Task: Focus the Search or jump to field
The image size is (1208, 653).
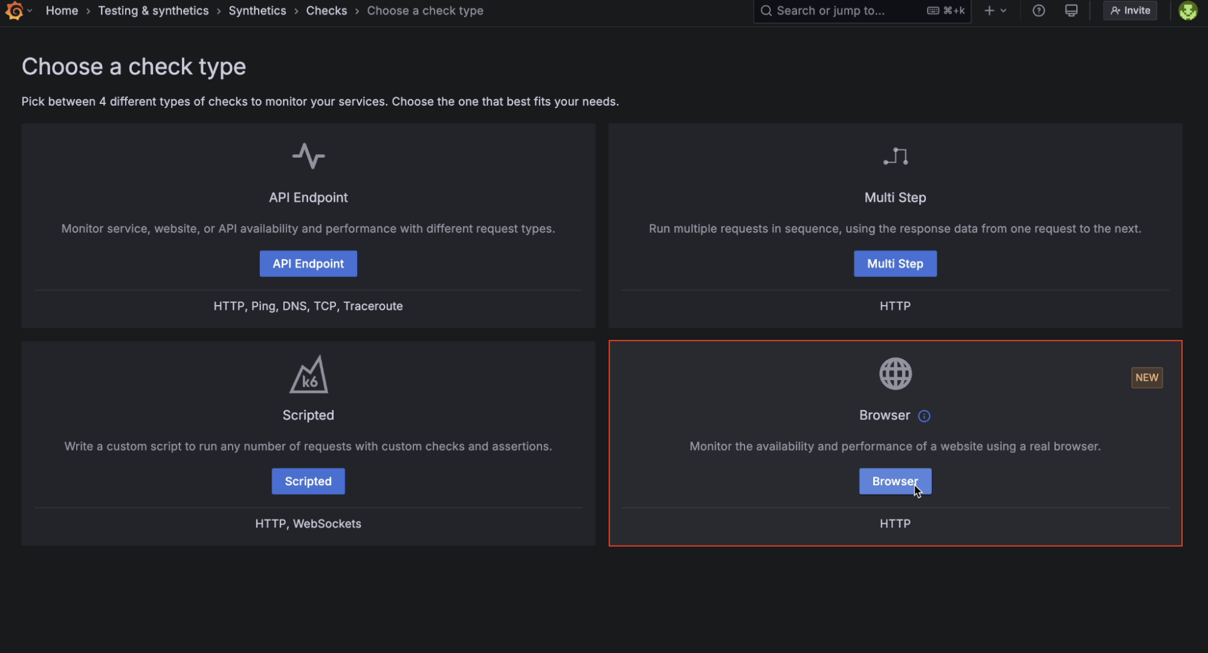Action: (x=846, y=11)
